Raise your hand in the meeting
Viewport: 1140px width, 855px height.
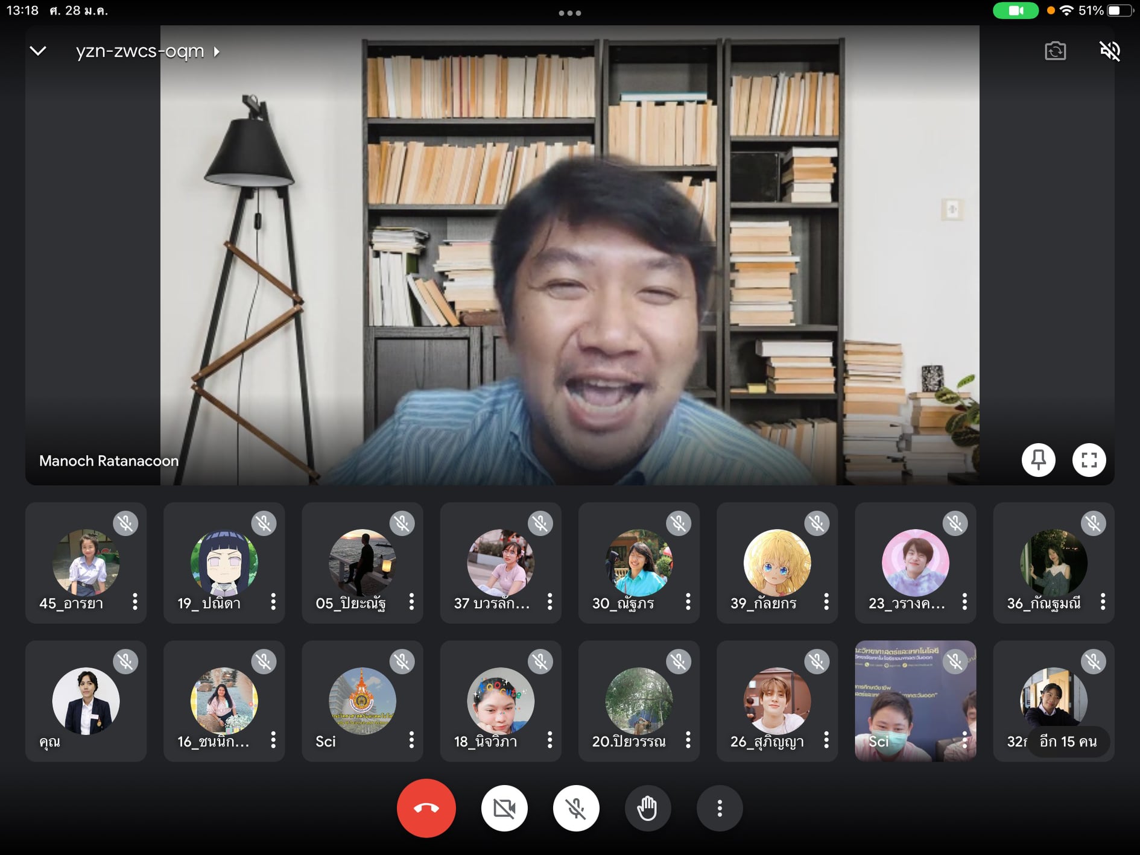pos(647,808)
